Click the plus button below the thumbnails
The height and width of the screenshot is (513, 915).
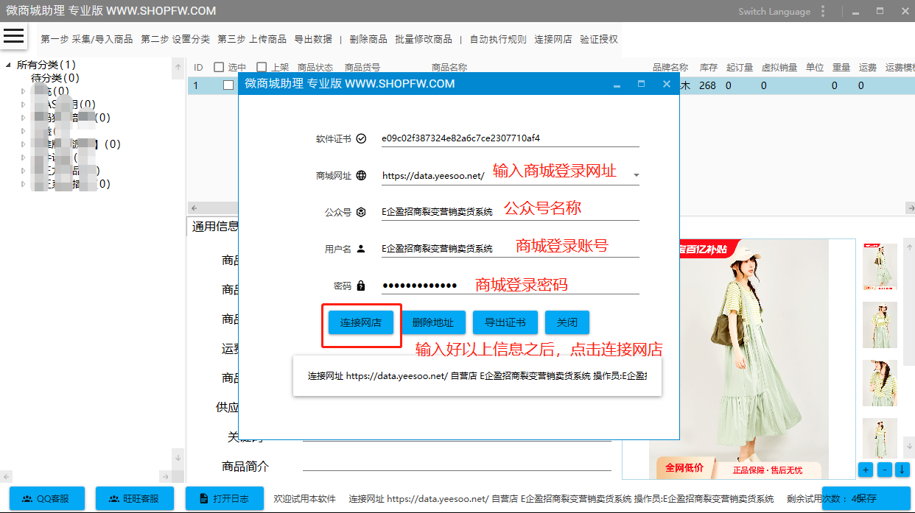tap(866, 469)
